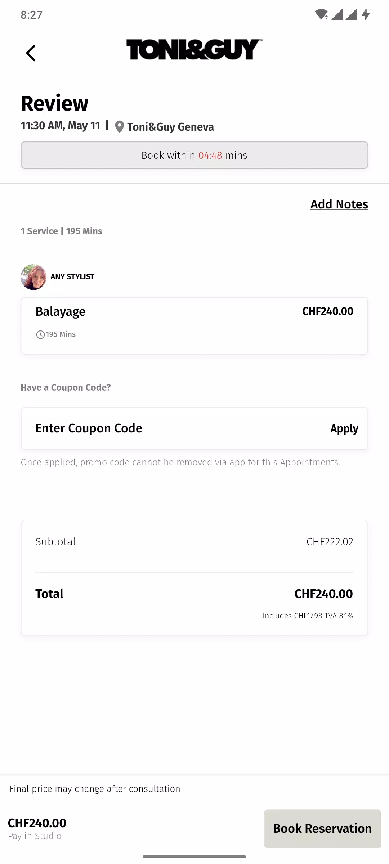The image size is (389, 864).
Task: Tap Toni&Guy Geneva location text
Action: pyautogui.click(x=170, y=127)
